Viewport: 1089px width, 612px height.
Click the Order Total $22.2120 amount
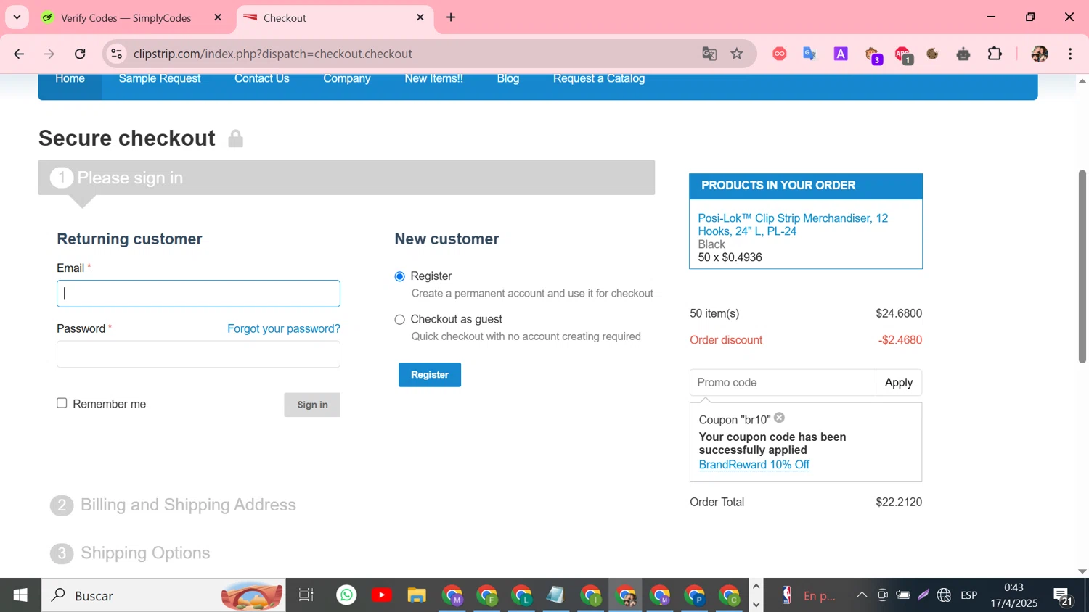coord(899,502)
